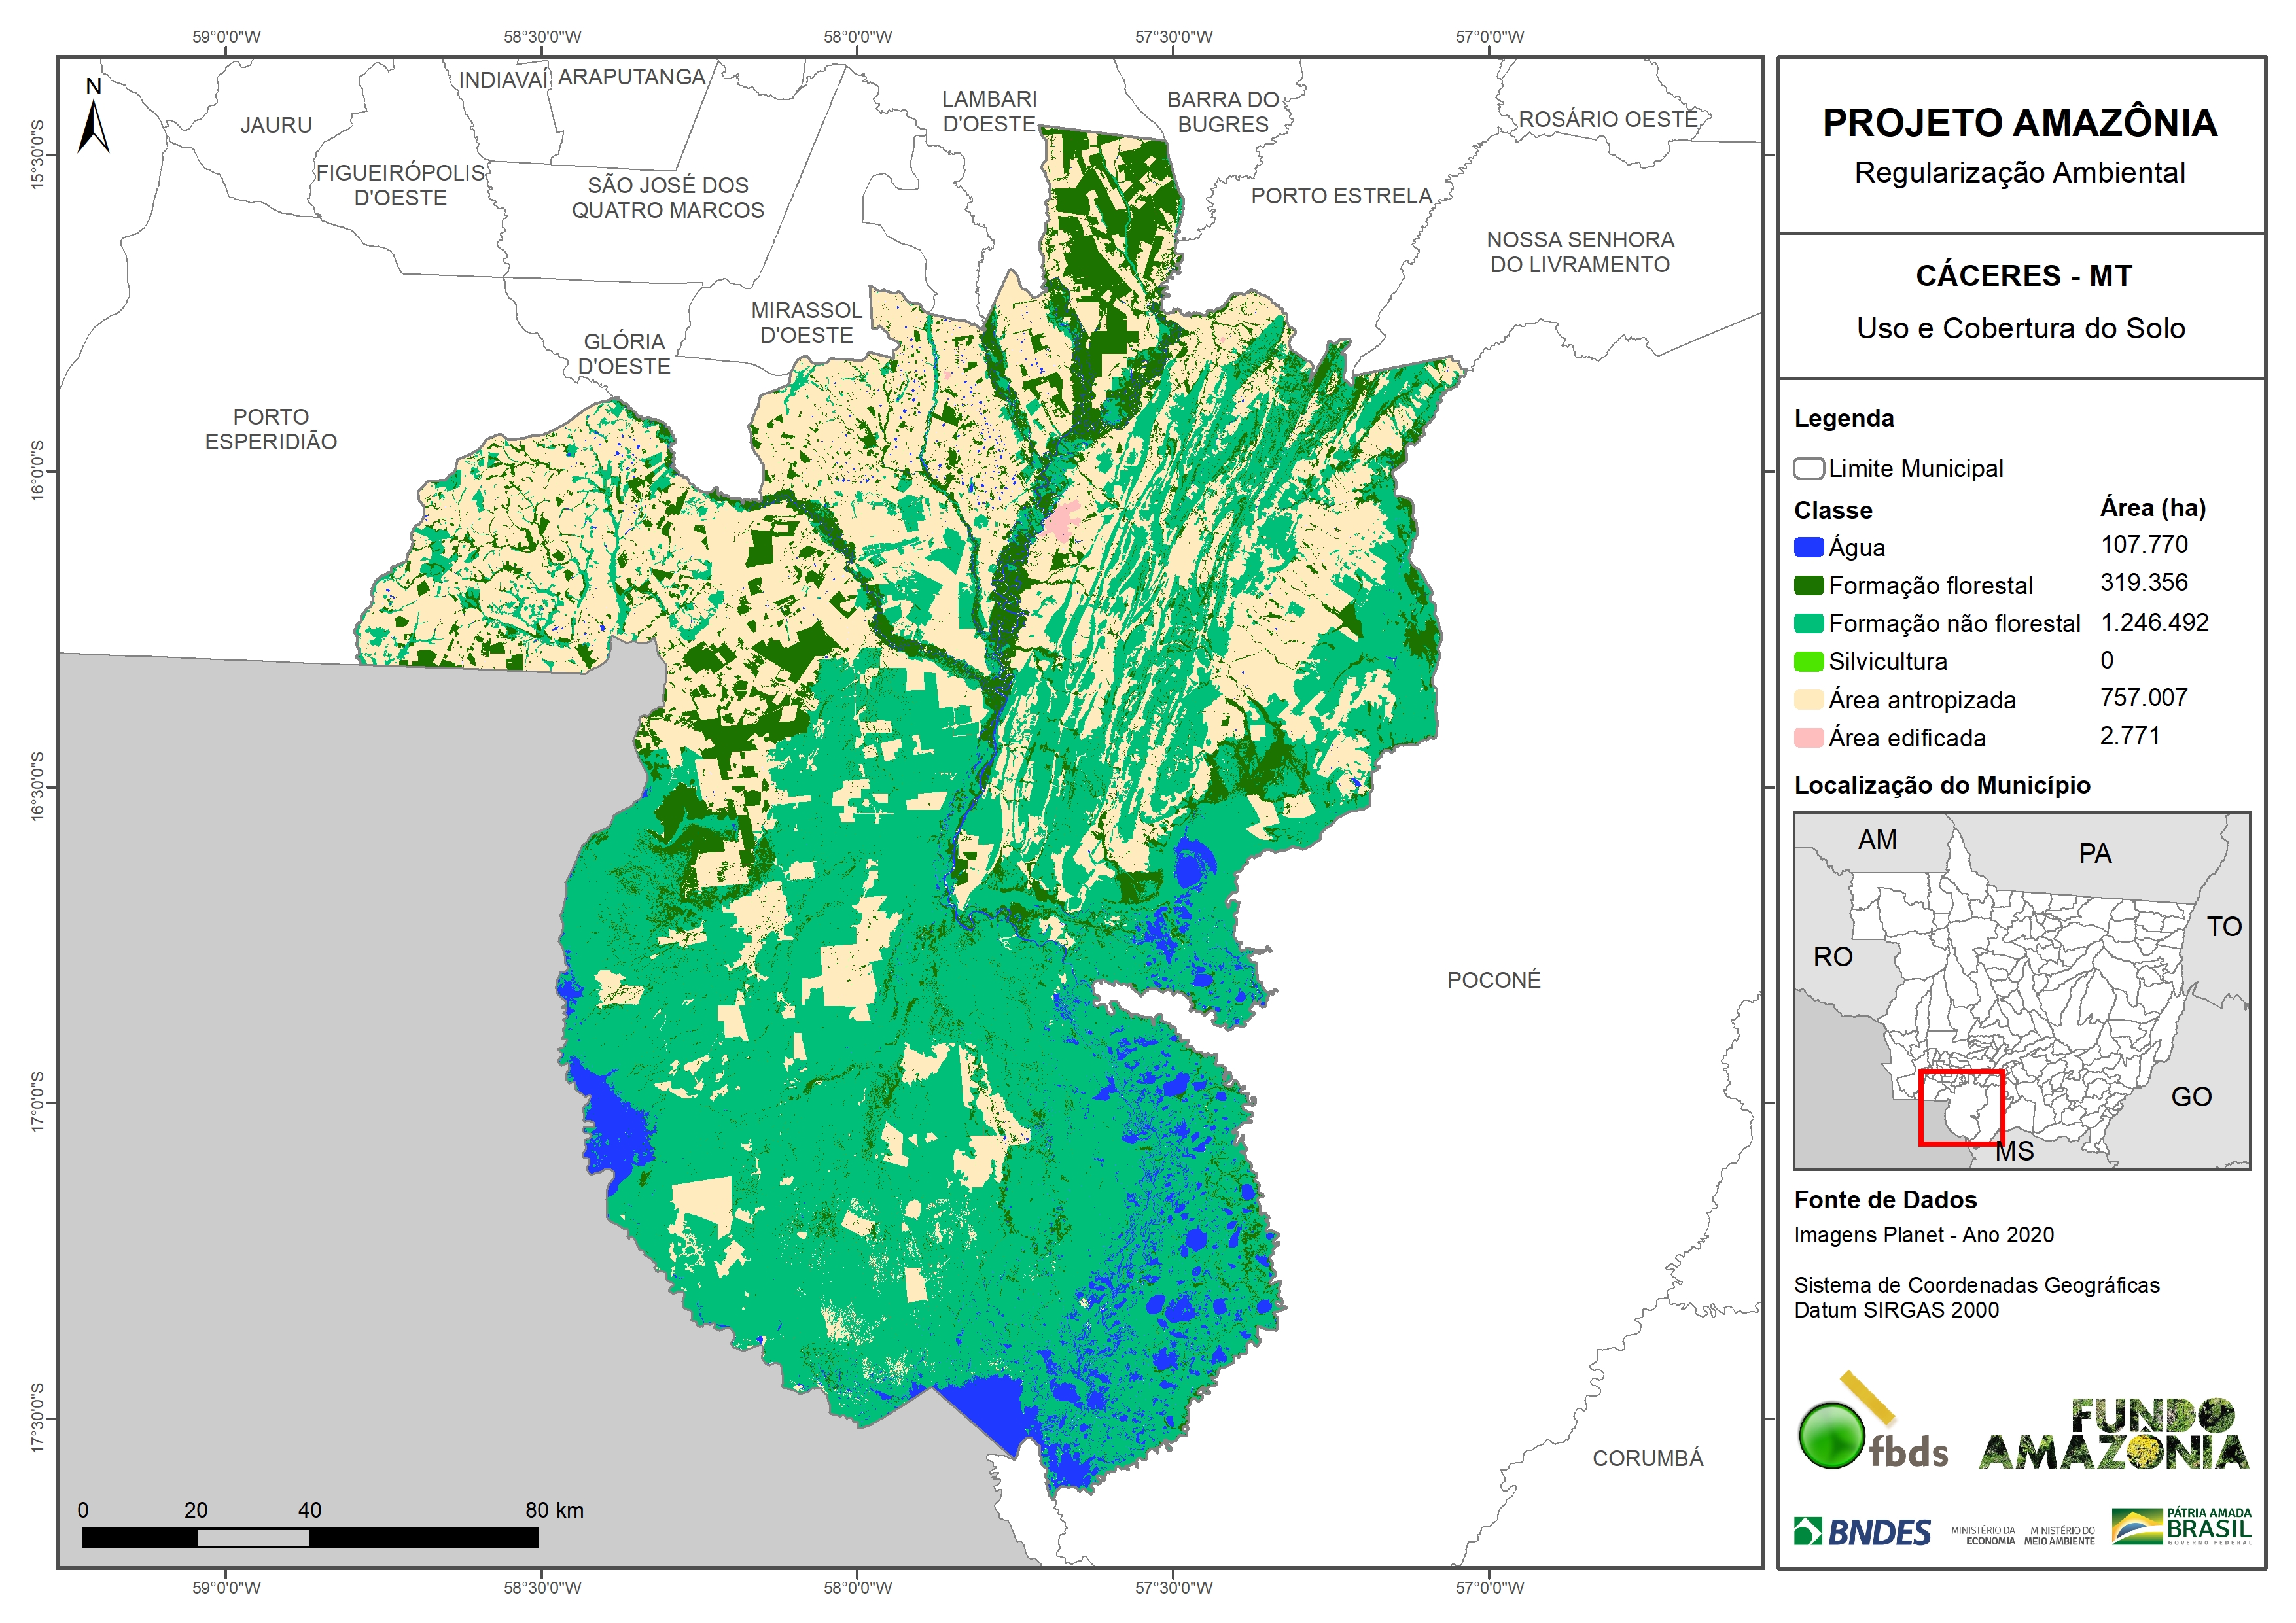
Task: Click the PROJETO AMAZÔNIA title text
Action: pyautogui.click(x=2019, y=123)
